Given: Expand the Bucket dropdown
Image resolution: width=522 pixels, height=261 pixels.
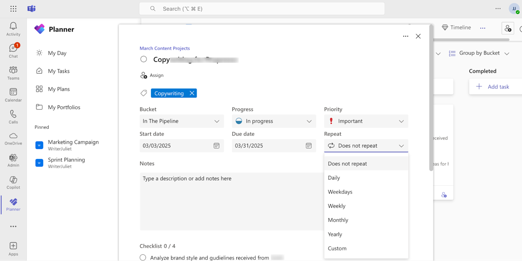Looking at the screenshot, I should (x=182, y=121).
